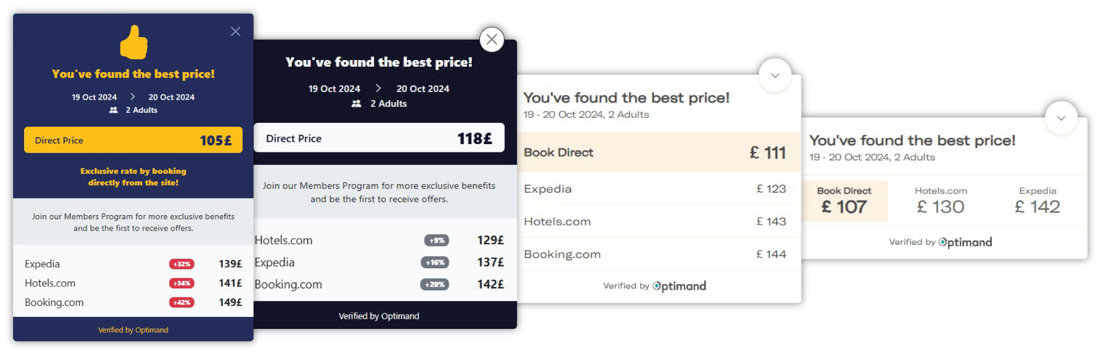This screenshot has width=1101, height=355.
Task: Close the blue price widget with the X
Action: [235, 32]
